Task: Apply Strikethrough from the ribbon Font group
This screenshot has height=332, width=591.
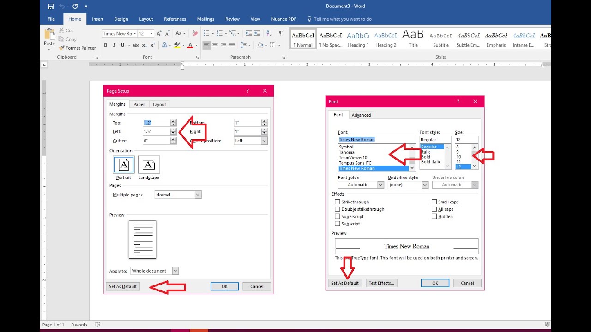Action: coord(136,45)
